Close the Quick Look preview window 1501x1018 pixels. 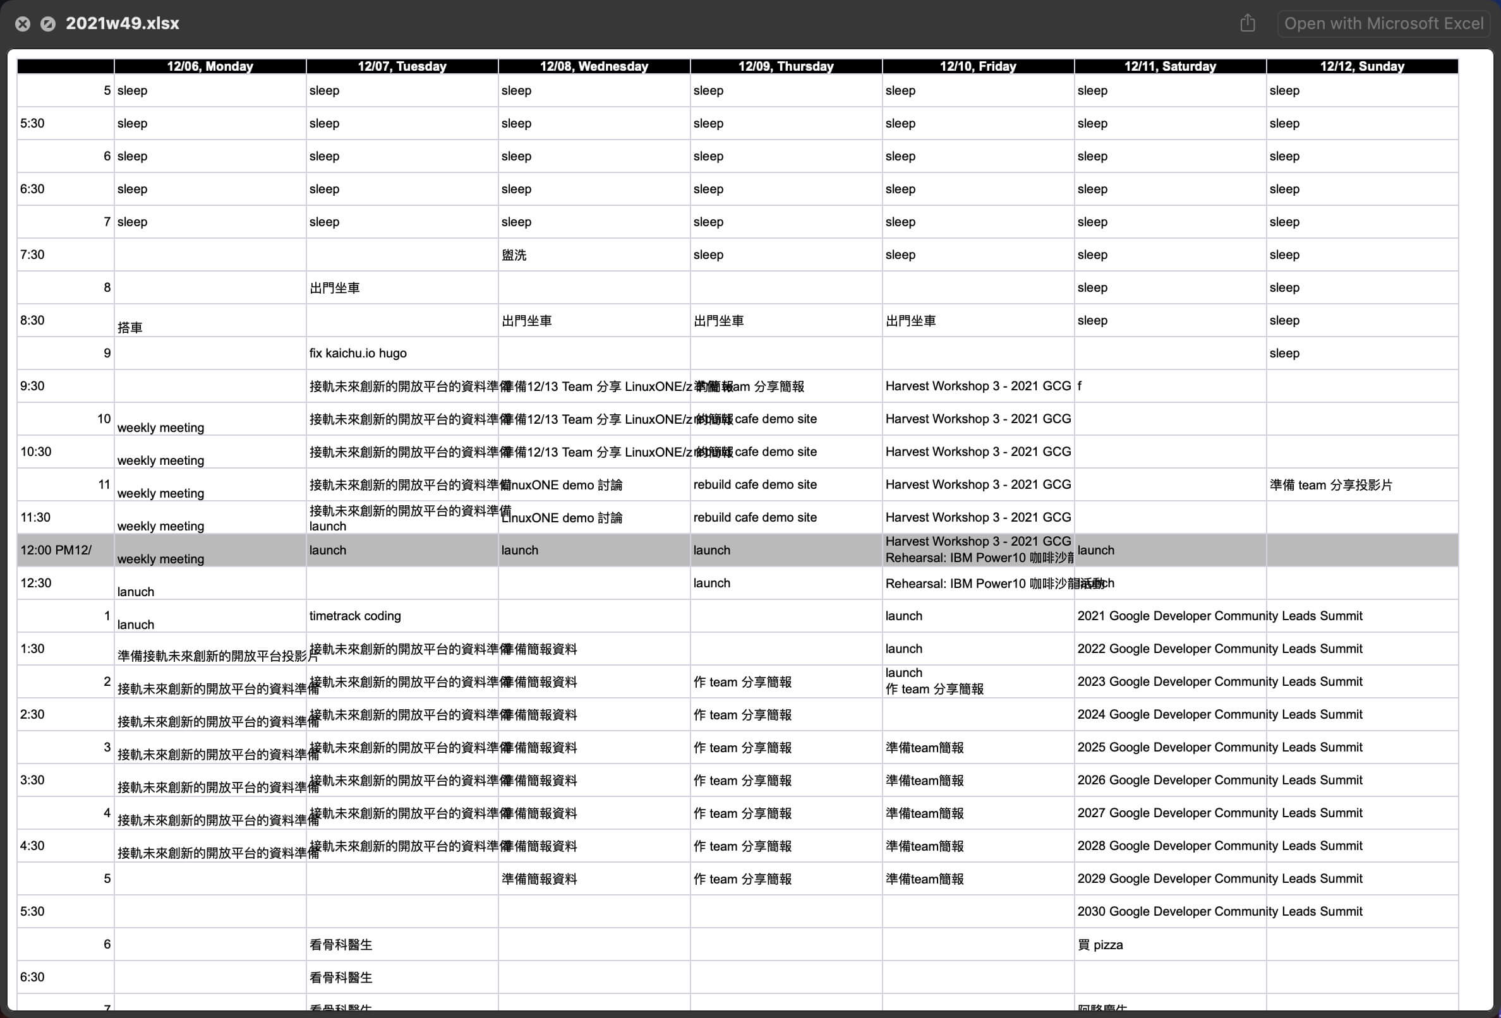point(23,24)
